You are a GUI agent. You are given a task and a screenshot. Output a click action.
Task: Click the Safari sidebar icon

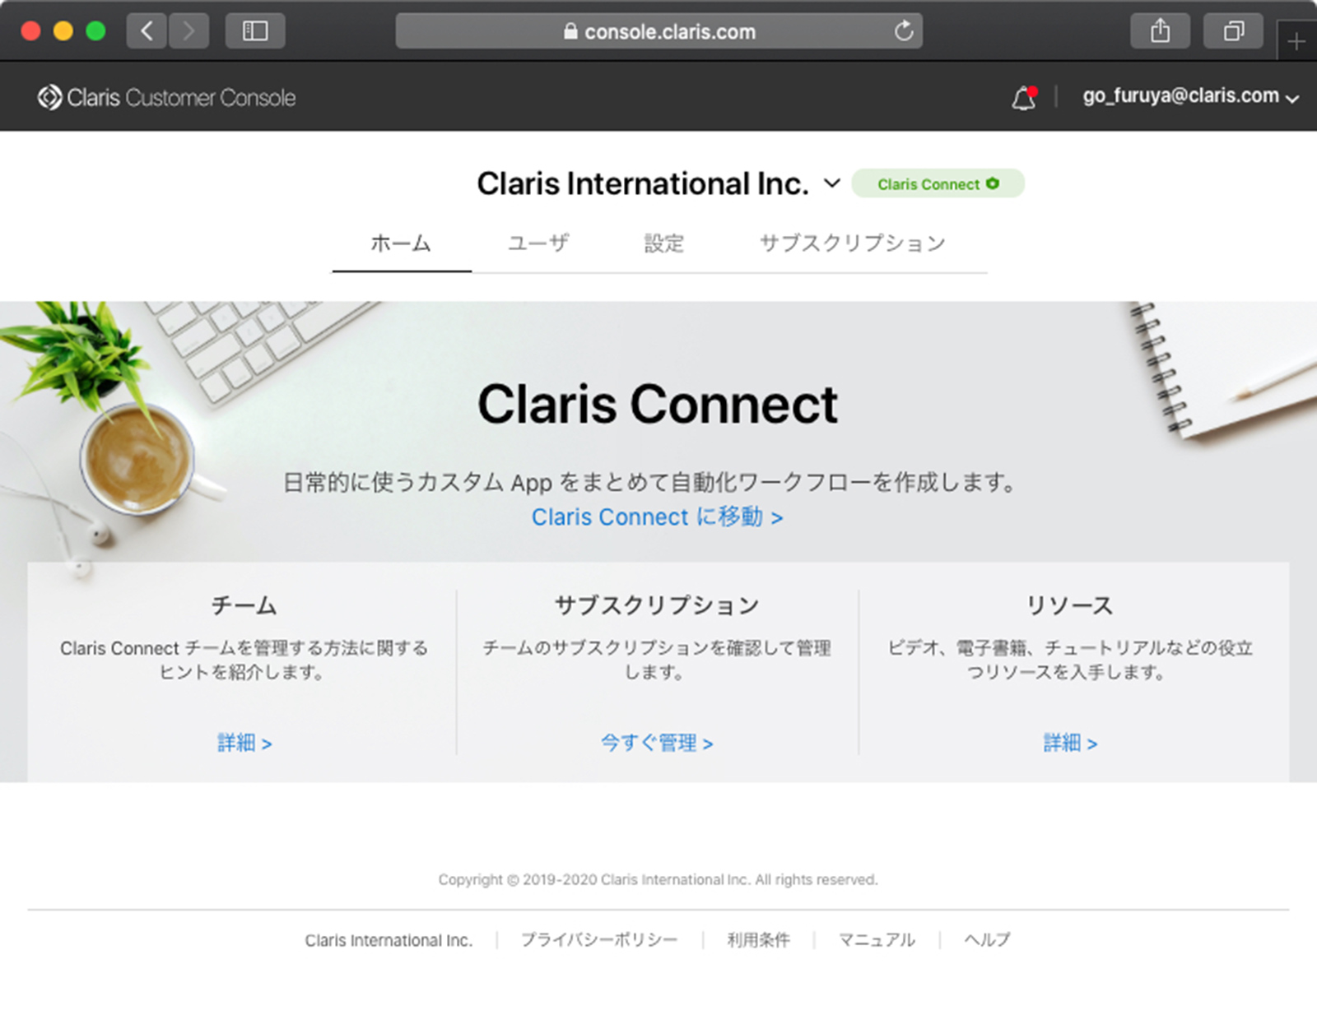[x=255, y=30]
